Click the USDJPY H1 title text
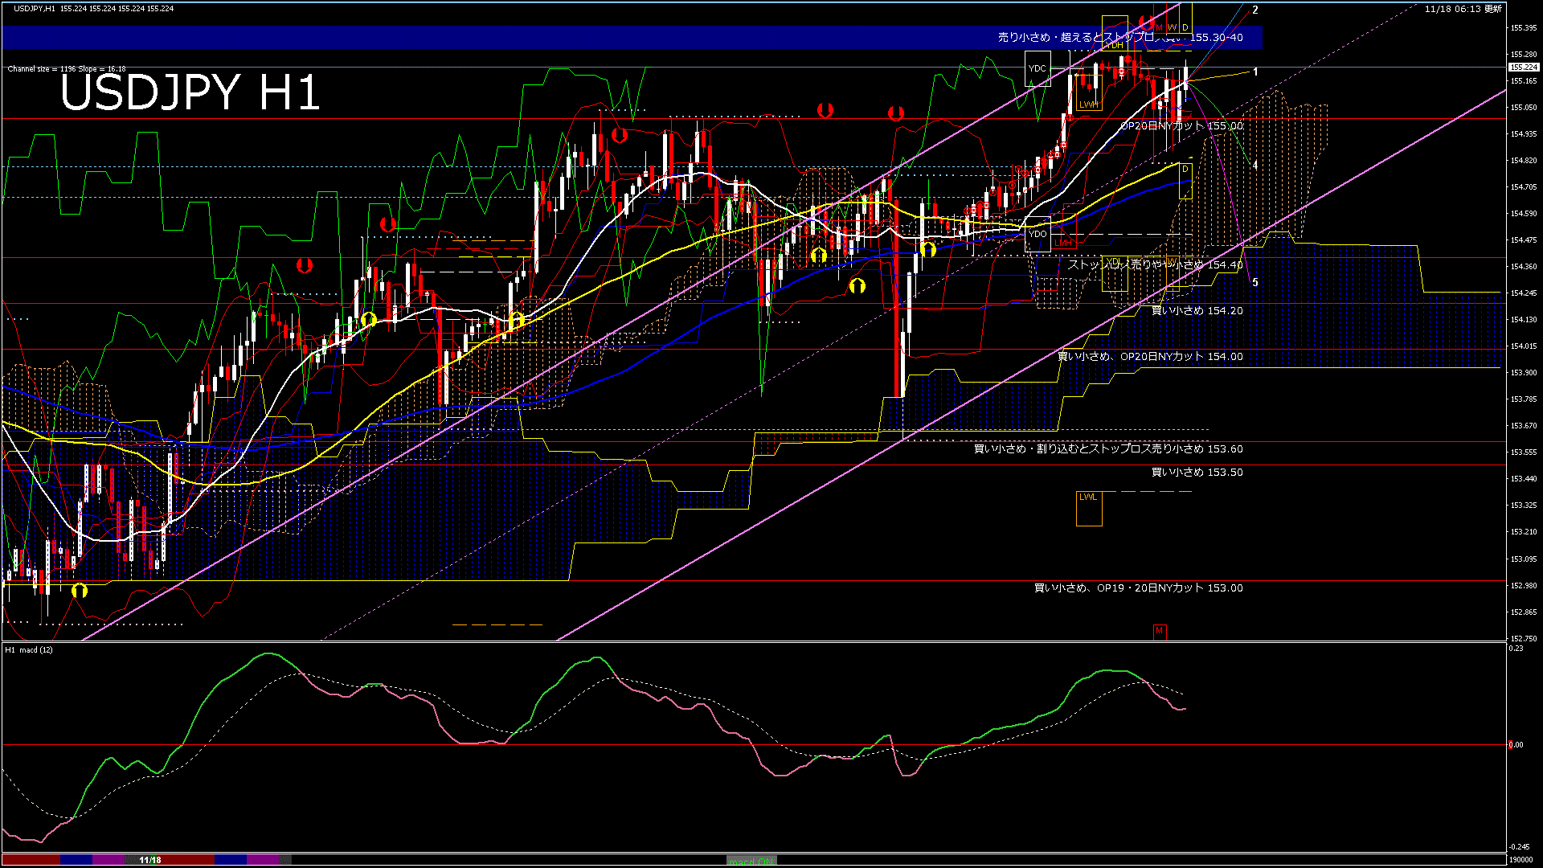Viewport: 1543px width, 868px height. pyautogui.click(x=190, y=92)
